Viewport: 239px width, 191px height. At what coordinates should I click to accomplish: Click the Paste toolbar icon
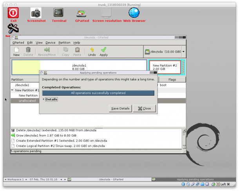(77, 50)
